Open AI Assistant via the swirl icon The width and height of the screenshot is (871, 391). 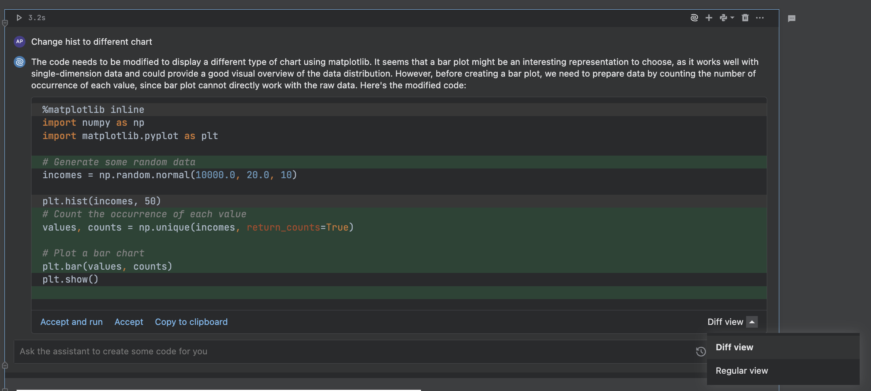click(x=694, y=18)
